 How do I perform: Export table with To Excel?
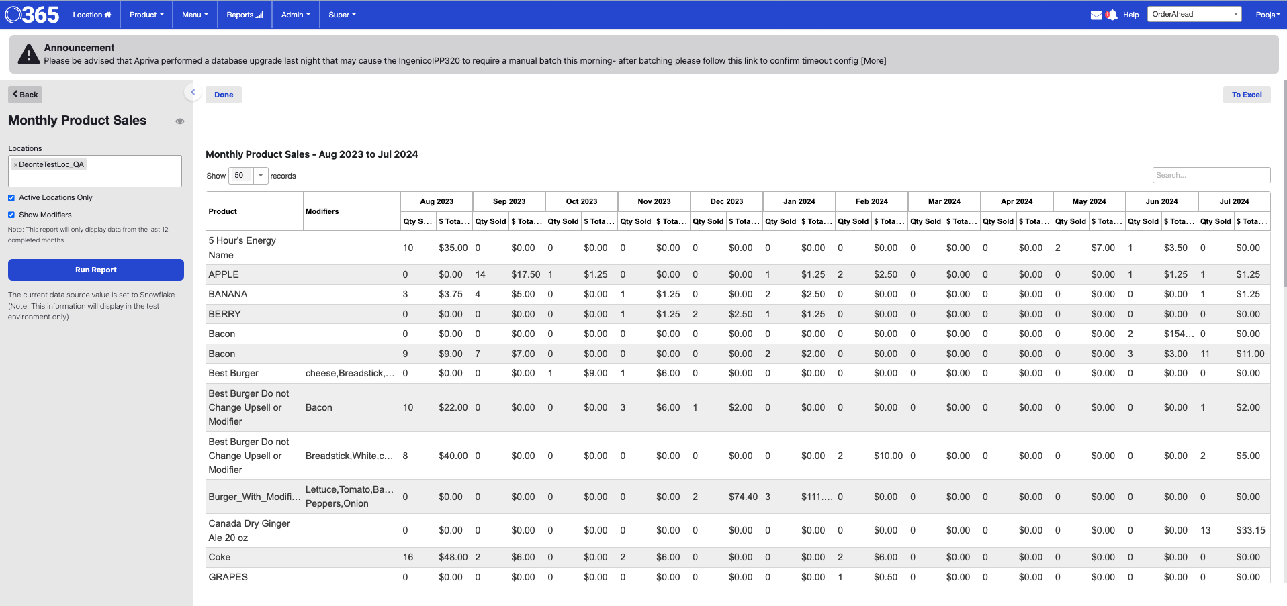pos(1247,95)
